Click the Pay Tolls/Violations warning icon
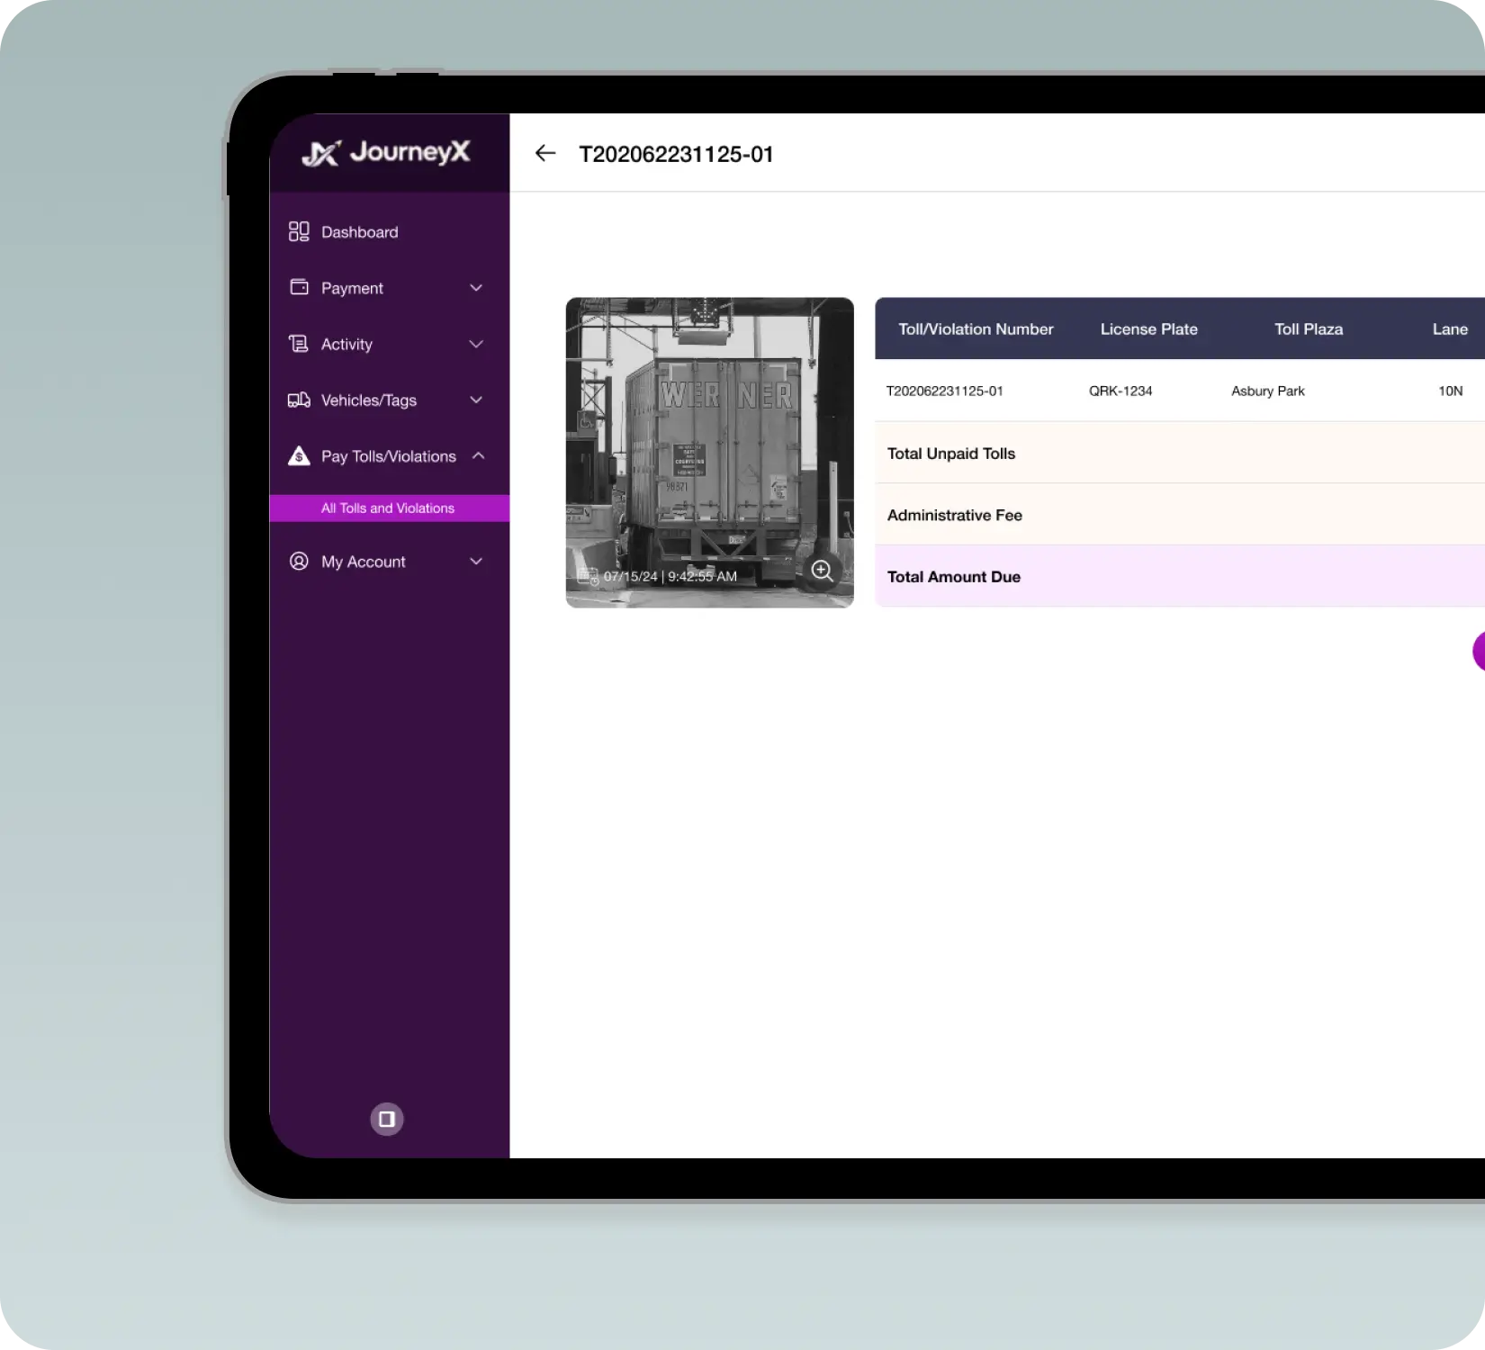The height and width of the screenshot is (1350, 1485). (x=299, y=456)
